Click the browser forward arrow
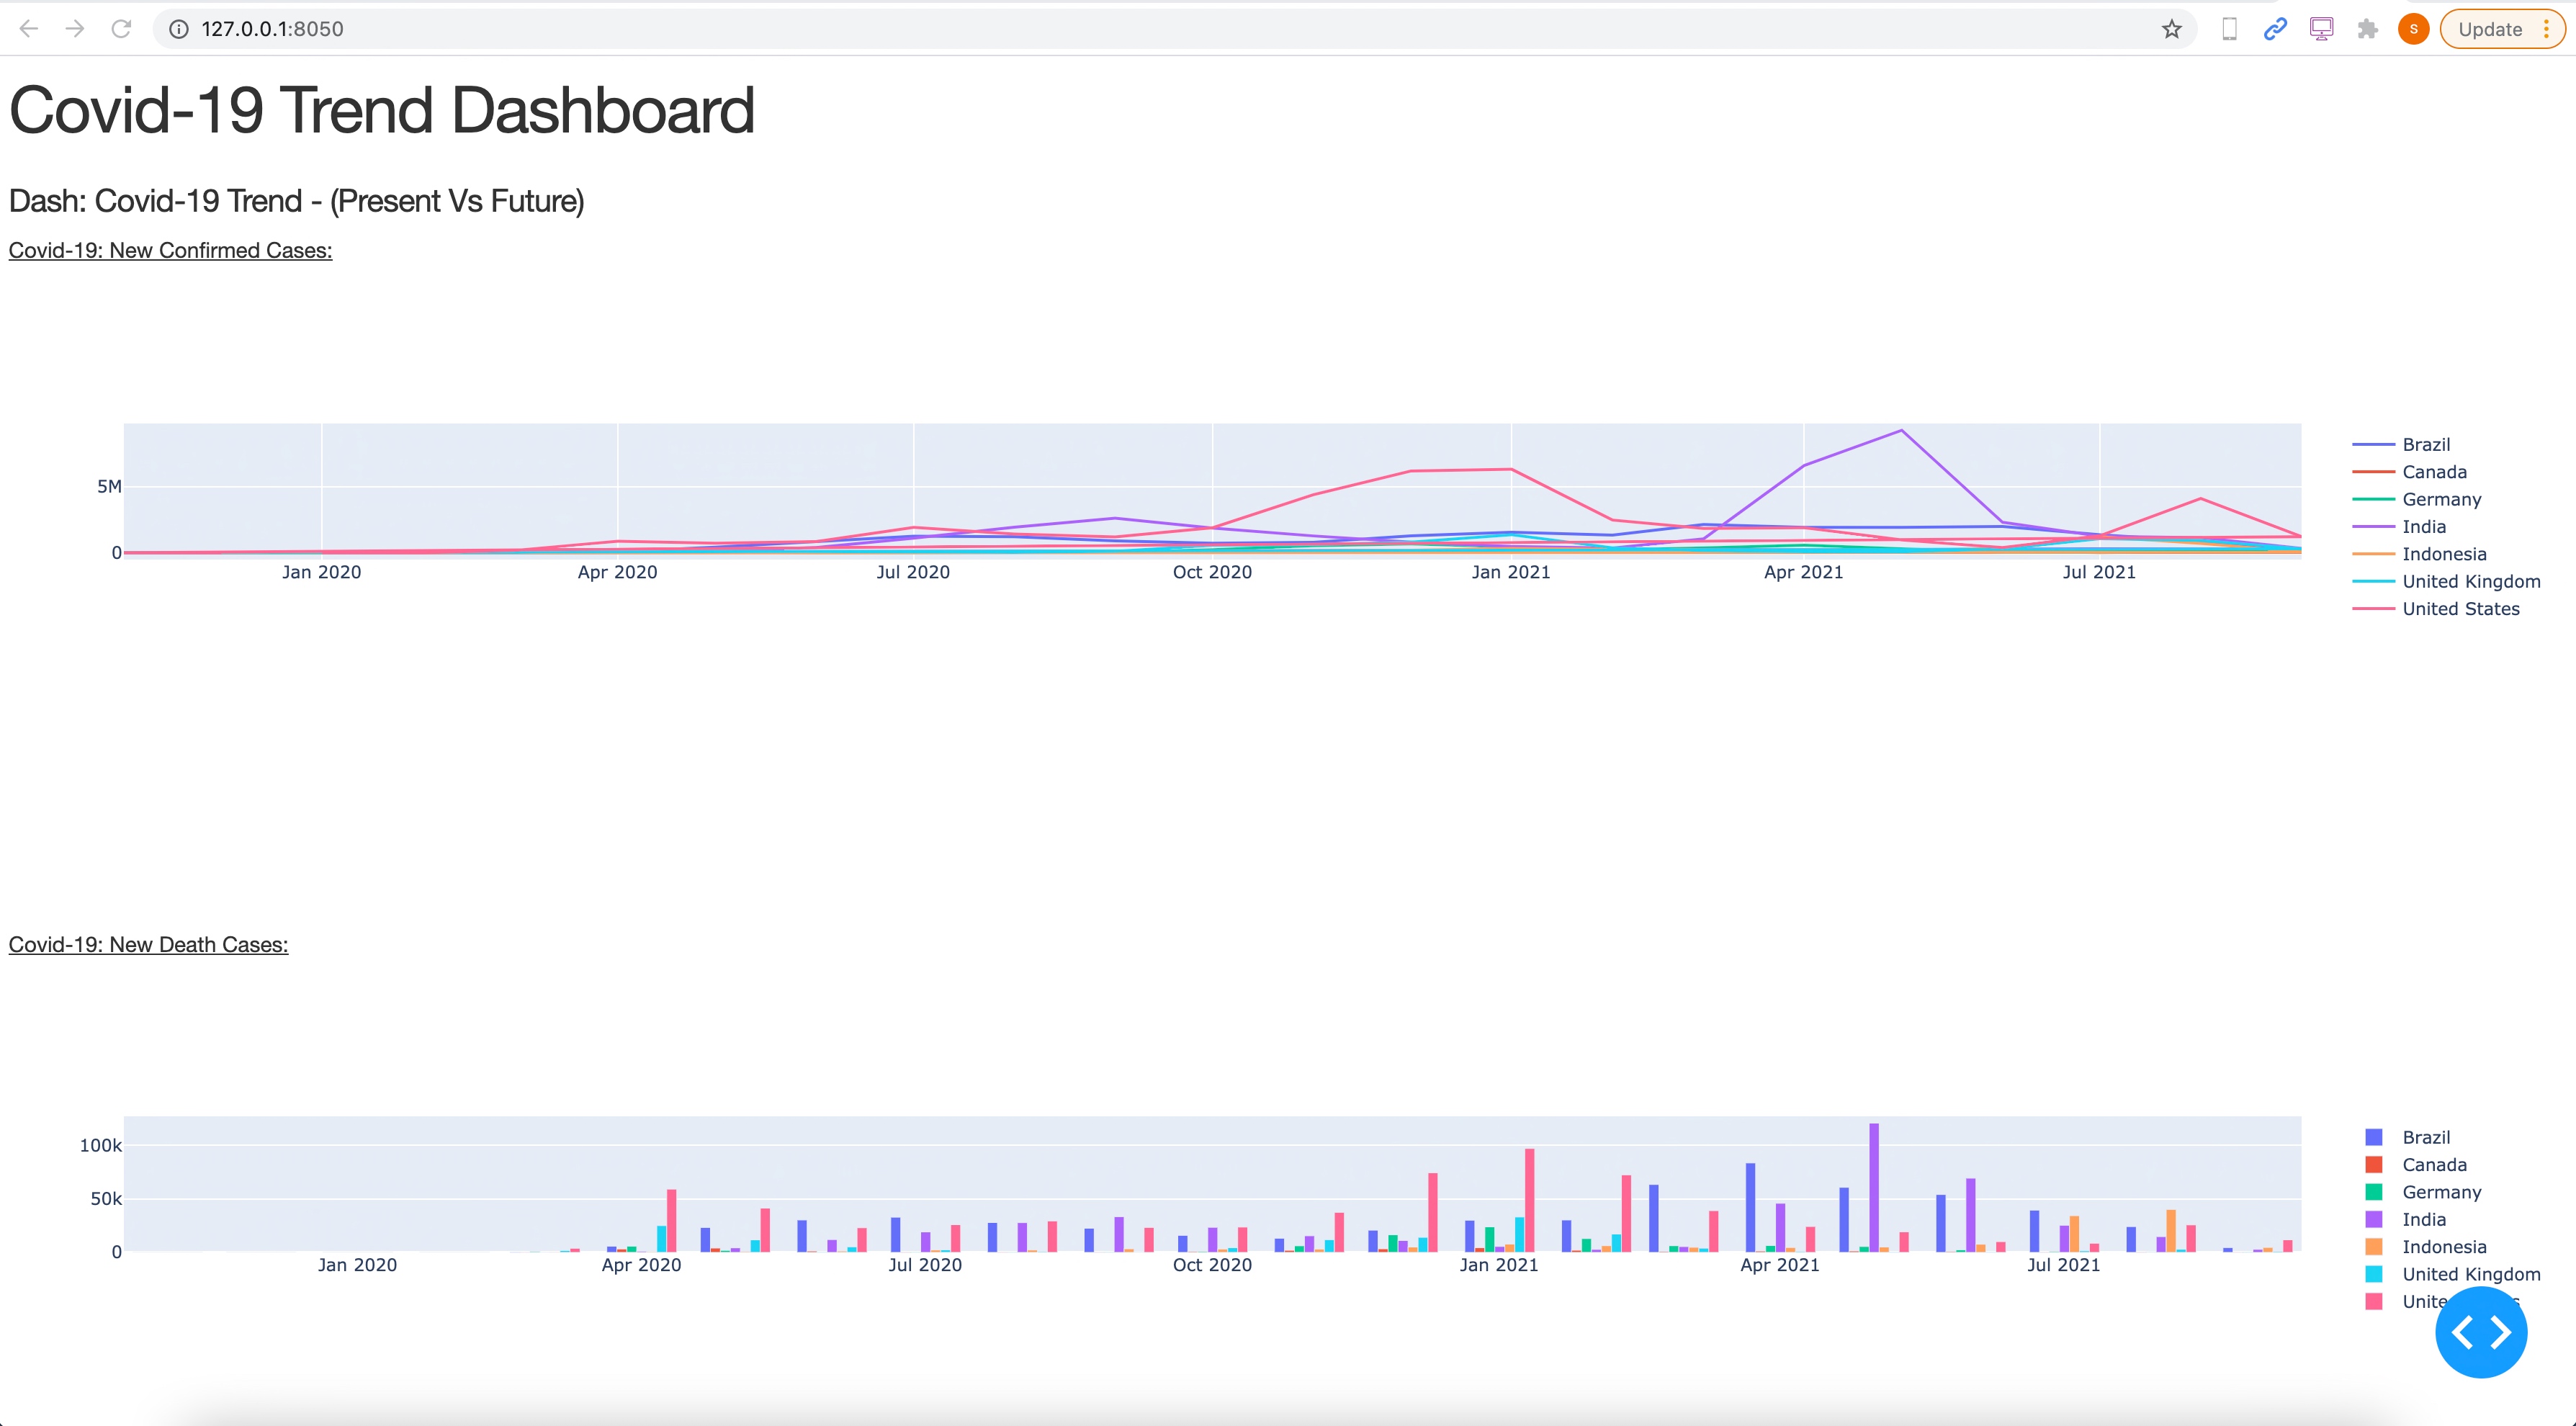This screenshot has width=2576, height=1426. [75, 29]
